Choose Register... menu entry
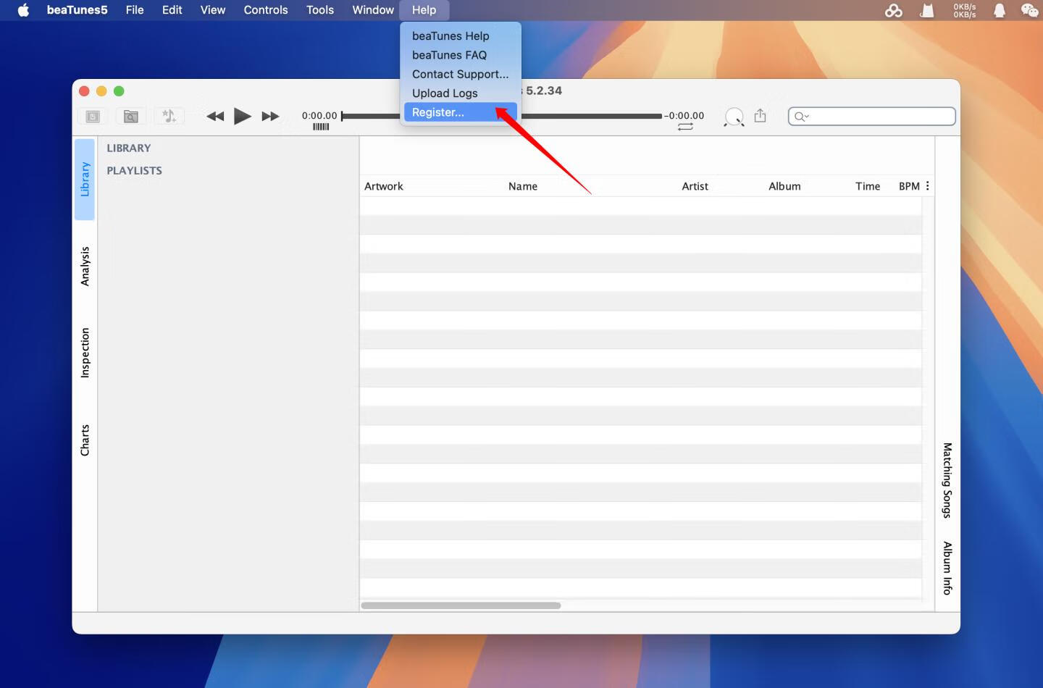1043x688 pixels. tap(460, 112)
